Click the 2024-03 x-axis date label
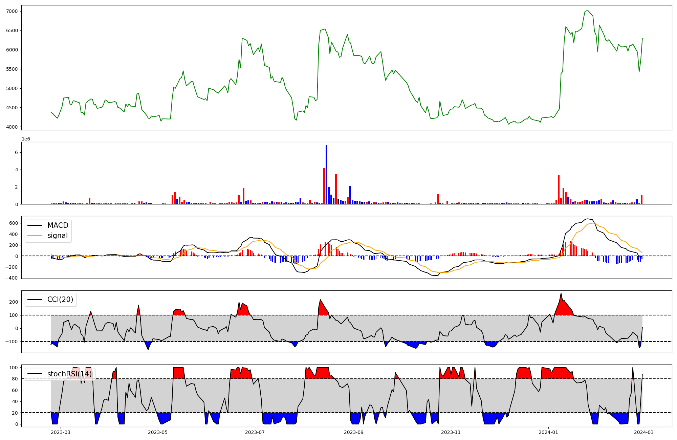This screenshot has width=677, height=440. click(x=643, y=432)
